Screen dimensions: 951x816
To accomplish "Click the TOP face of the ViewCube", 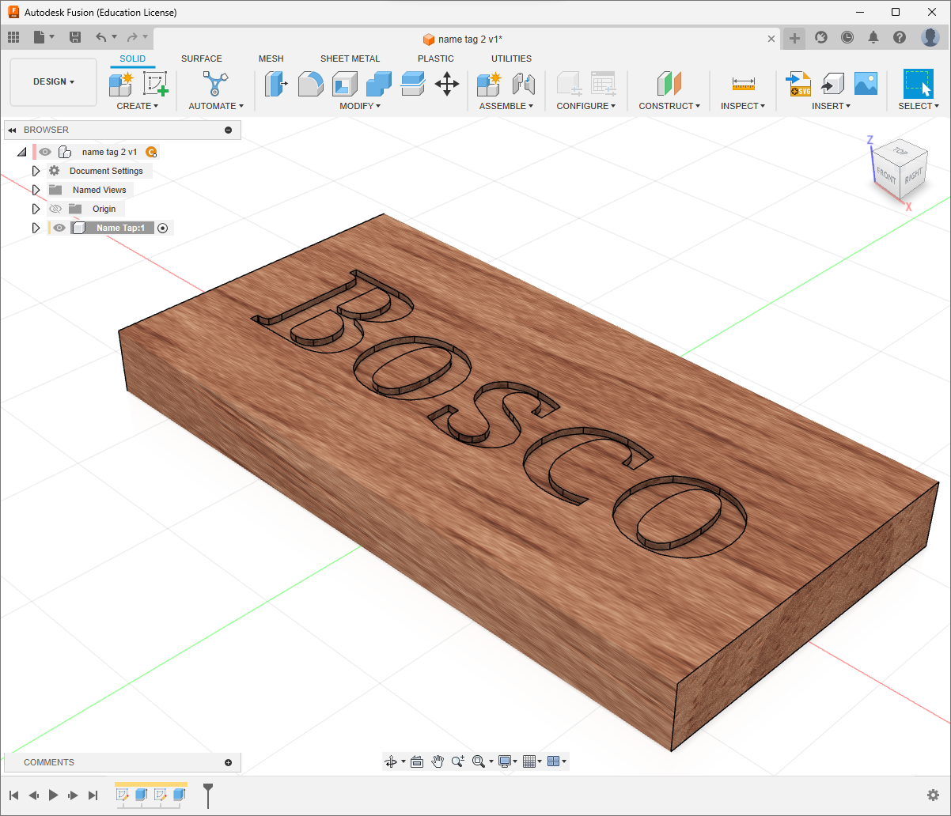I will (900, 150).
